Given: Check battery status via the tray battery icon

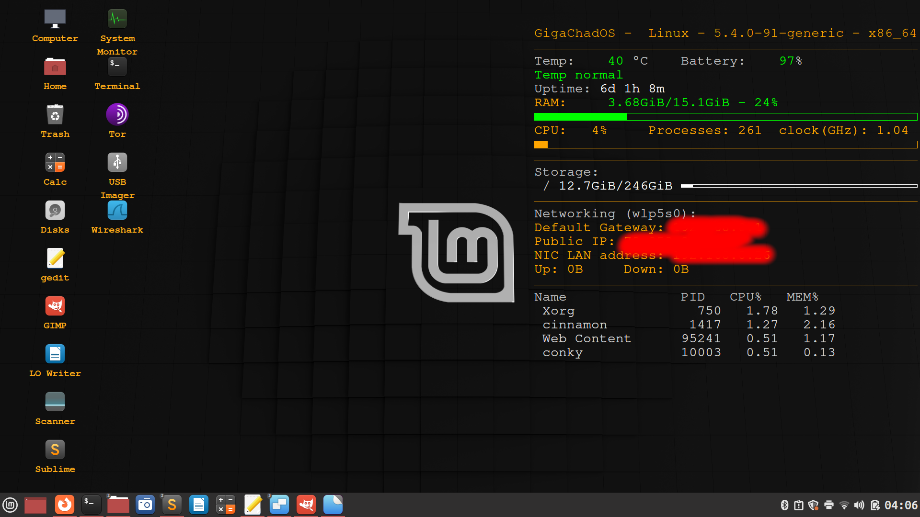Looking at the screenshot, I should click(x=875, y=505).
